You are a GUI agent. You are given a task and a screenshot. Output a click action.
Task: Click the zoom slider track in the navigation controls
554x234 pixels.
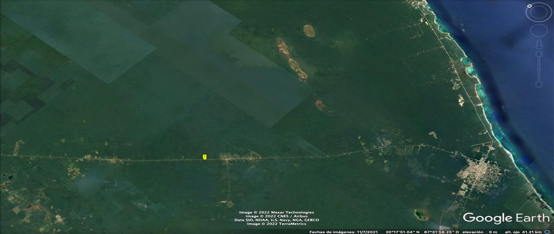538,69
